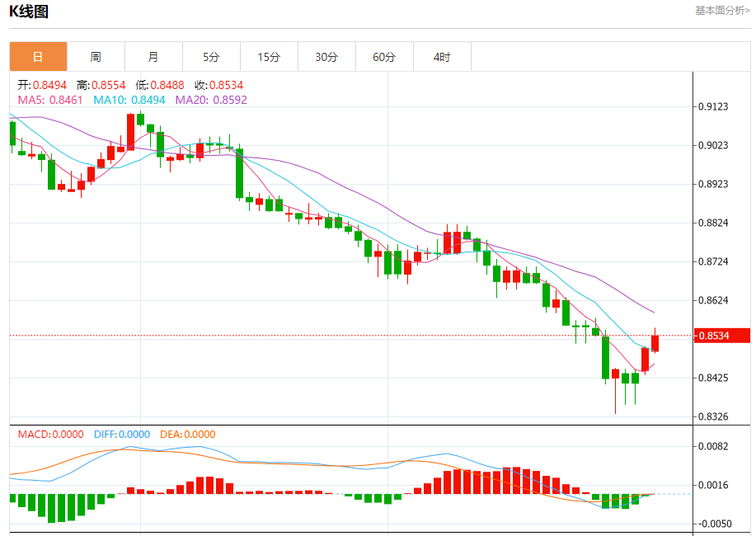
Task: Click the 0.0082 MACD axis label
Action: (x=714, y=446)
